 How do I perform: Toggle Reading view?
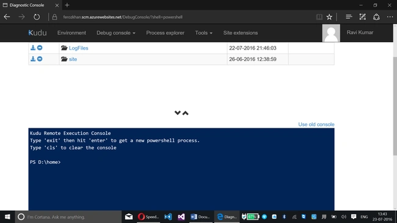point(319,17)
